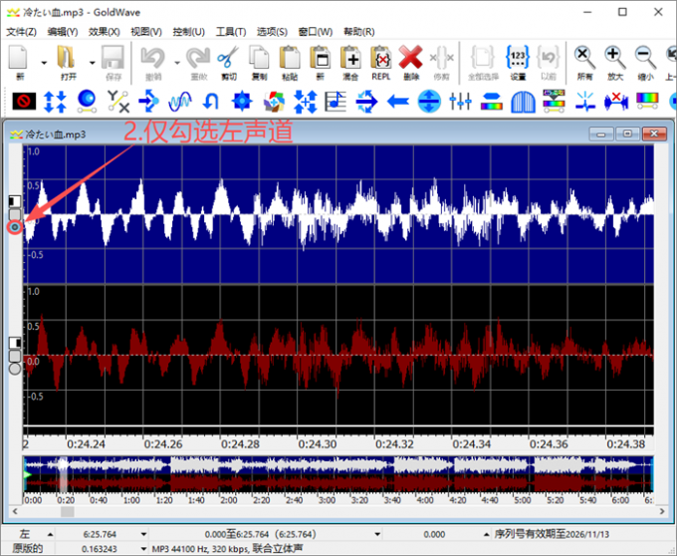The image size is (677, 556).
Task: Expand the Undo history dropdown arrow
Action: pyautogui.click(x=177, y=63)
